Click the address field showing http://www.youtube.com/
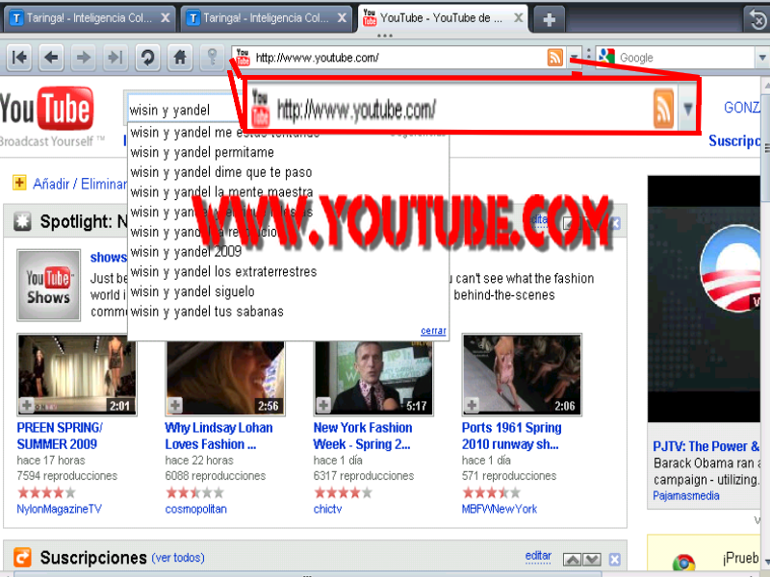 (398, 58)
